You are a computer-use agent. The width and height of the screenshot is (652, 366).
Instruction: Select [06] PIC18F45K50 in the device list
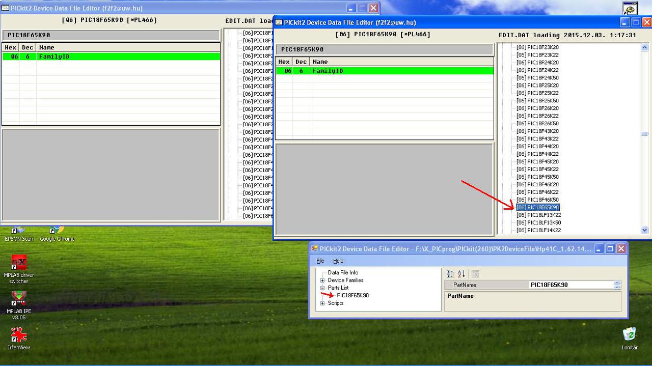click(x=537, y=177)
